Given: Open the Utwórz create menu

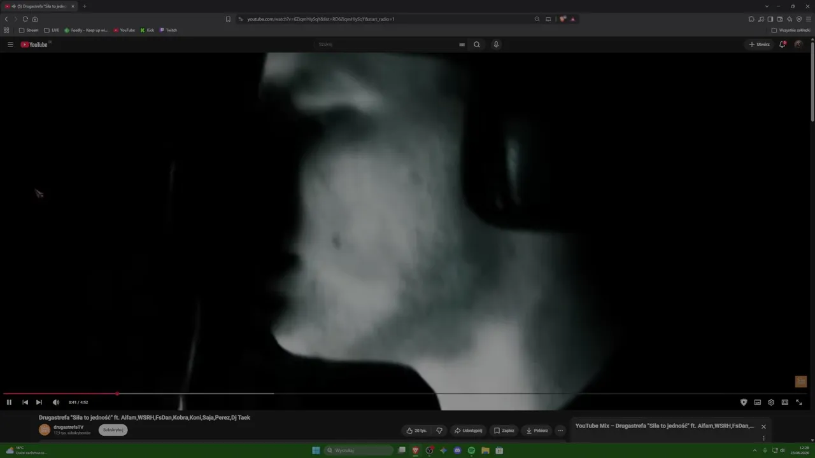Looking at the screenshot, I should coord(759,45).
